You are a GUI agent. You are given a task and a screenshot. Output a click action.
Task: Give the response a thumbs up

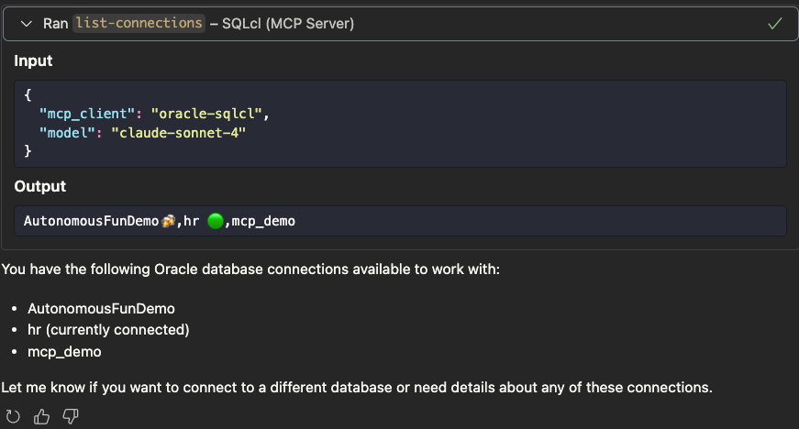(x=41, y=417)
